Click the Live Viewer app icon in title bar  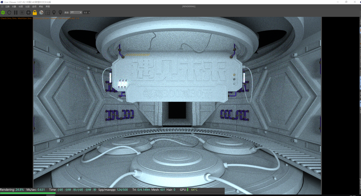[2, 2]
